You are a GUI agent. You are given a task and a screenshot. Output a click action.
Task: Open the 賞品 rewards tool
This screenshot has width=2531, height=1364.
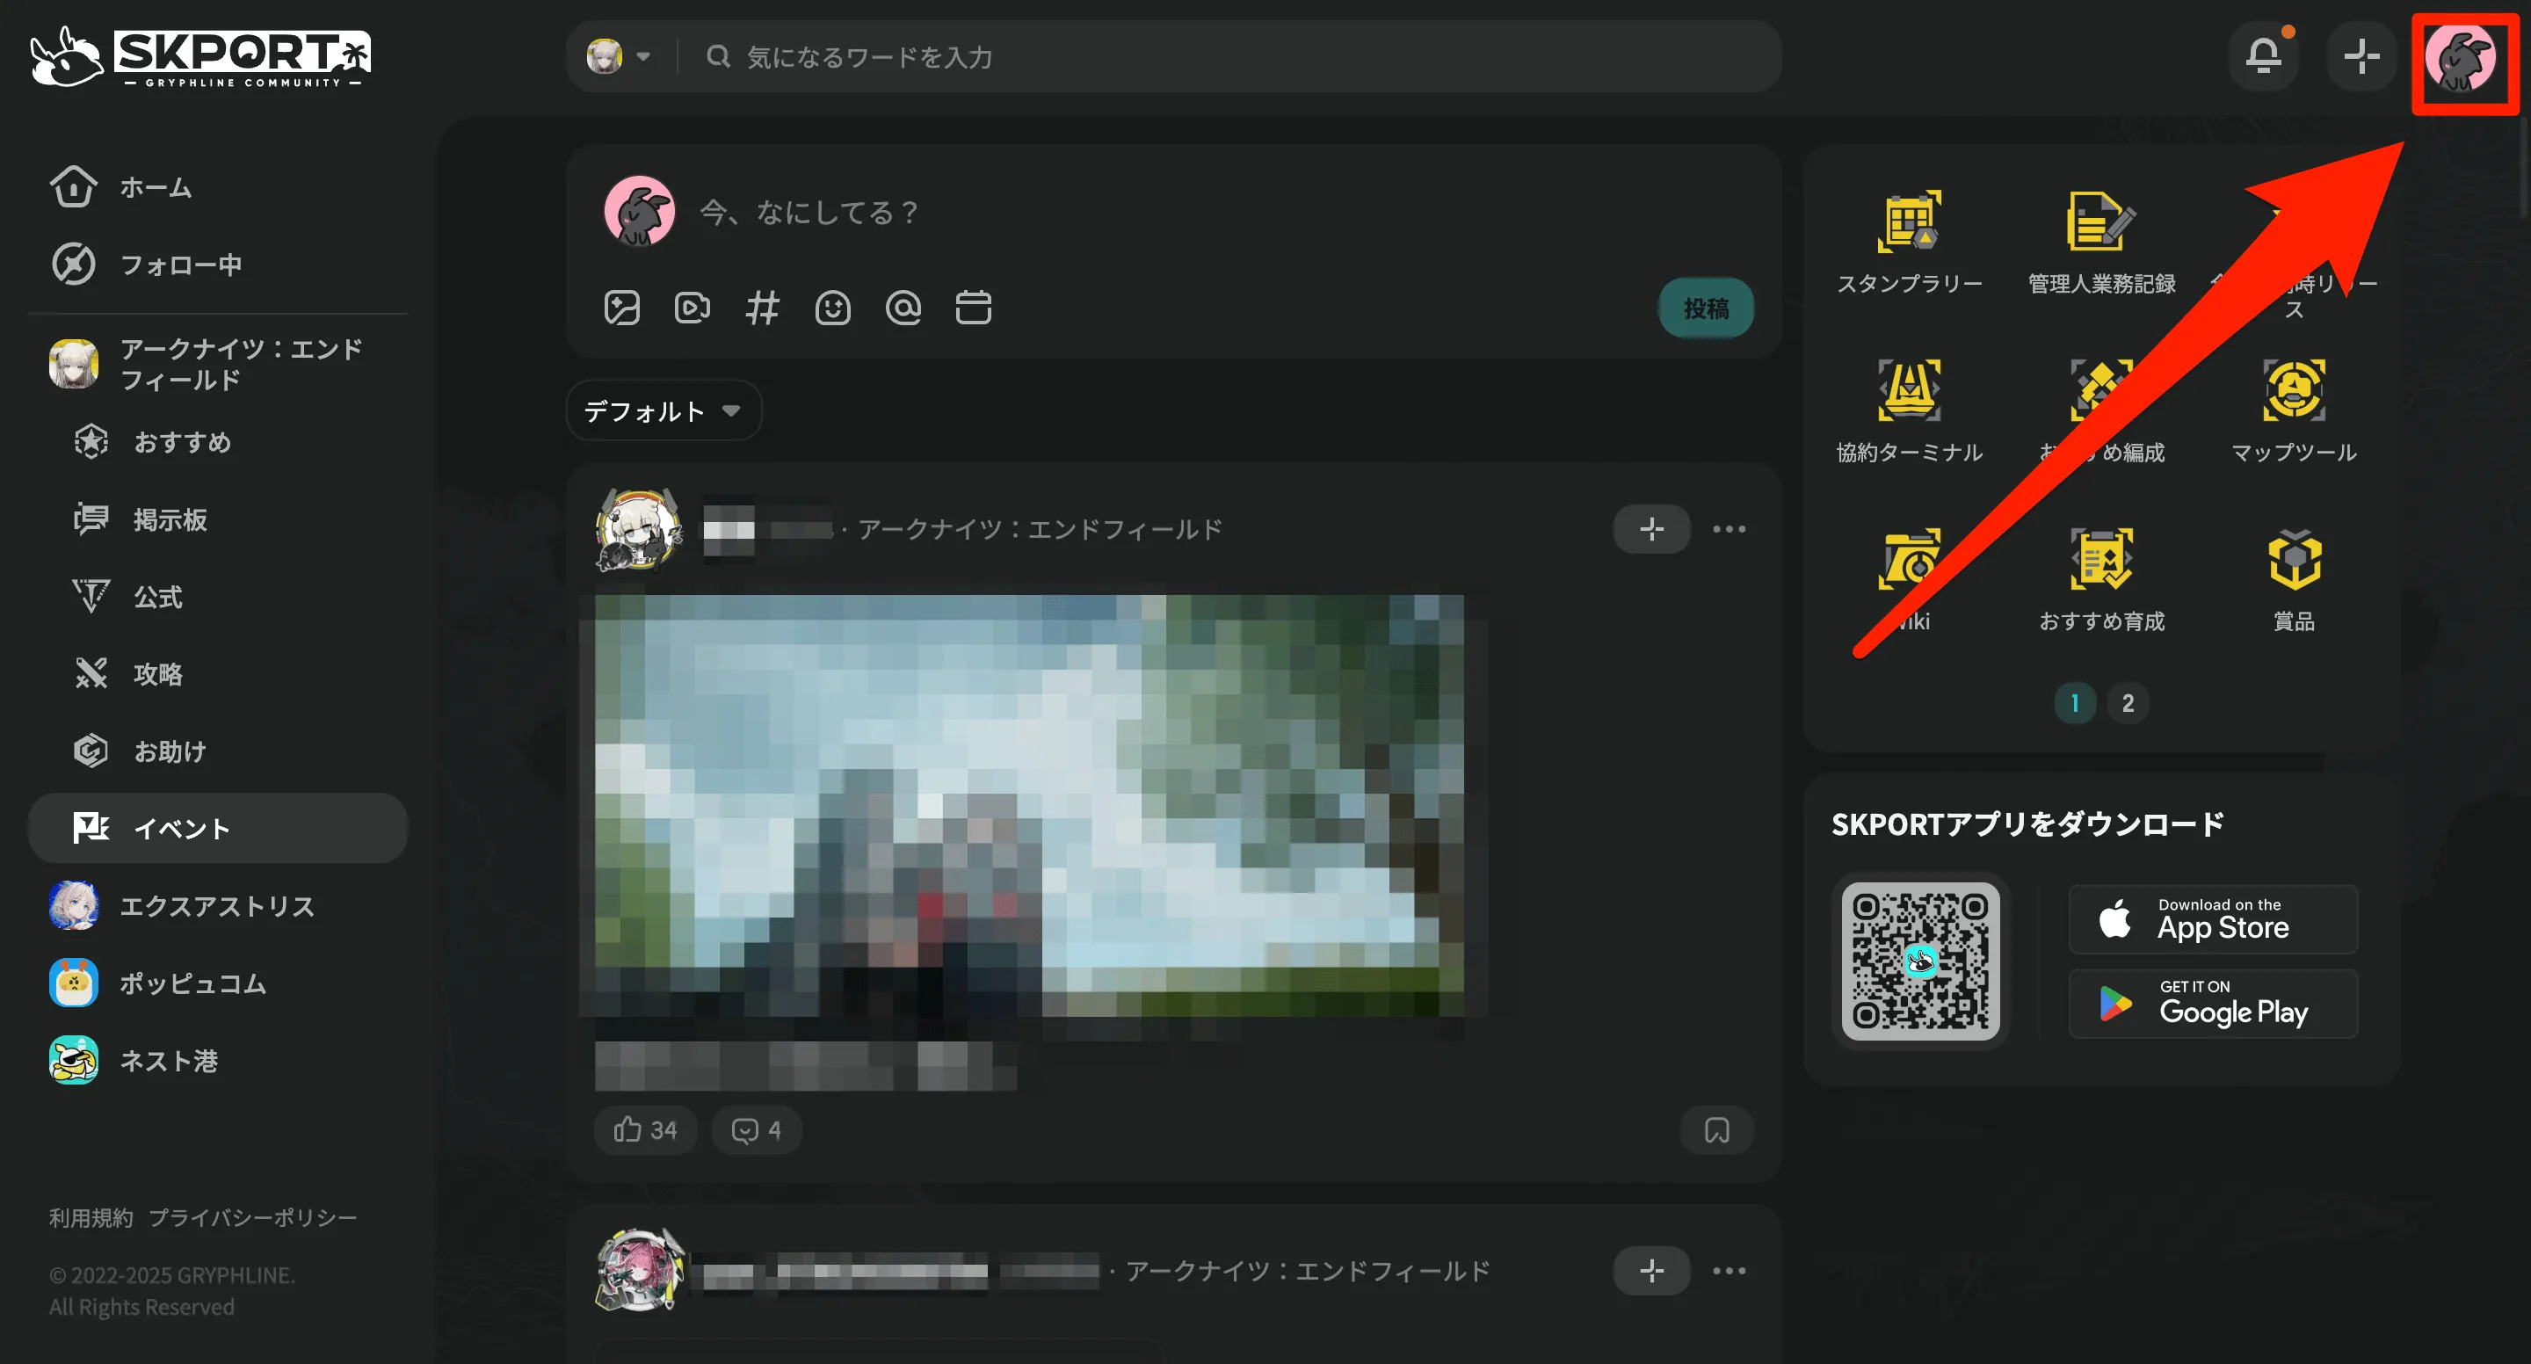pyautogui.click(x=2295, y=575)
